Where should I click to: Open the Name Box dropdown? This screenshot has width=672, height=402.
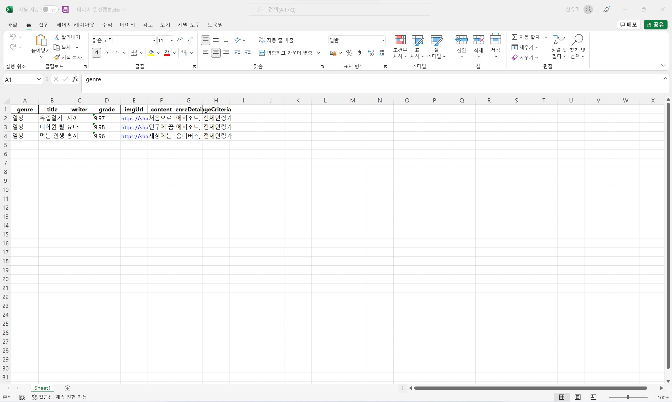pos(39,79)
